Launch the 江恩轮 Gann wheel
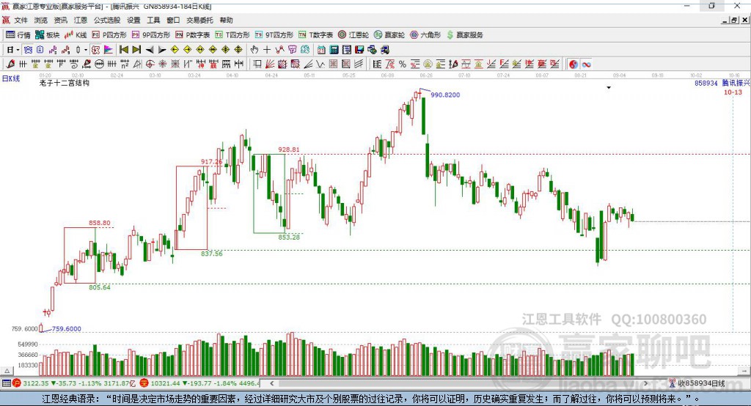This screenshot has height=406, width=751. click(353, 35)
